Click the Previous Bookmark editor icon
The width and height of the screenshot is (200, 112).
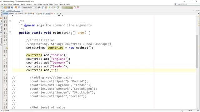tap(39, 13)
